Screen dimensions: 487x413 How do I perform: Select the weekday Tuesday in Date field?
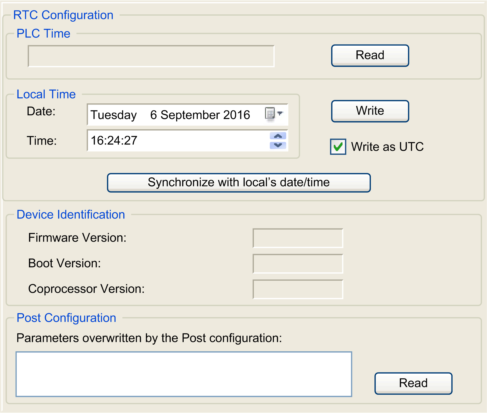coord(114,115)
